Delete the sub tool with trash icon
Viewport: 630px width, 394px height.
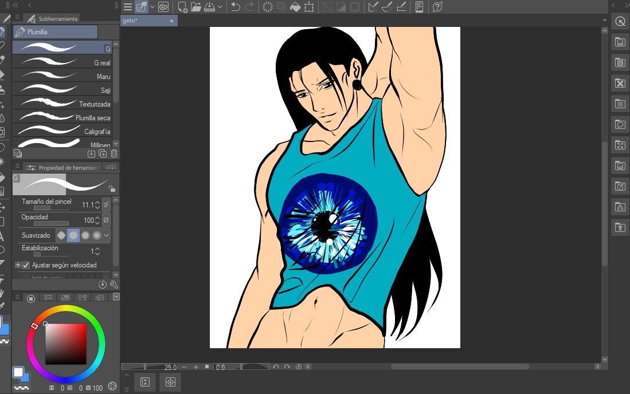[x=114, y=153]
